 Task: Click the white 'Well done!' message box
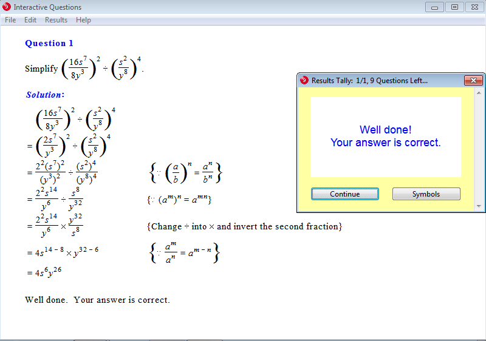385,137
